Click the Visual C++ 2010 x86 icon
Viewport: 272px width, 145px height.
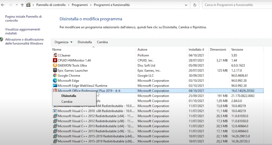point(55,111)
